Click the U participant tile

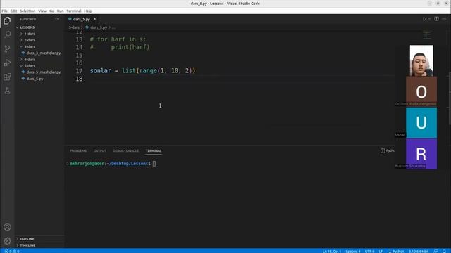[x=421, y=123]
